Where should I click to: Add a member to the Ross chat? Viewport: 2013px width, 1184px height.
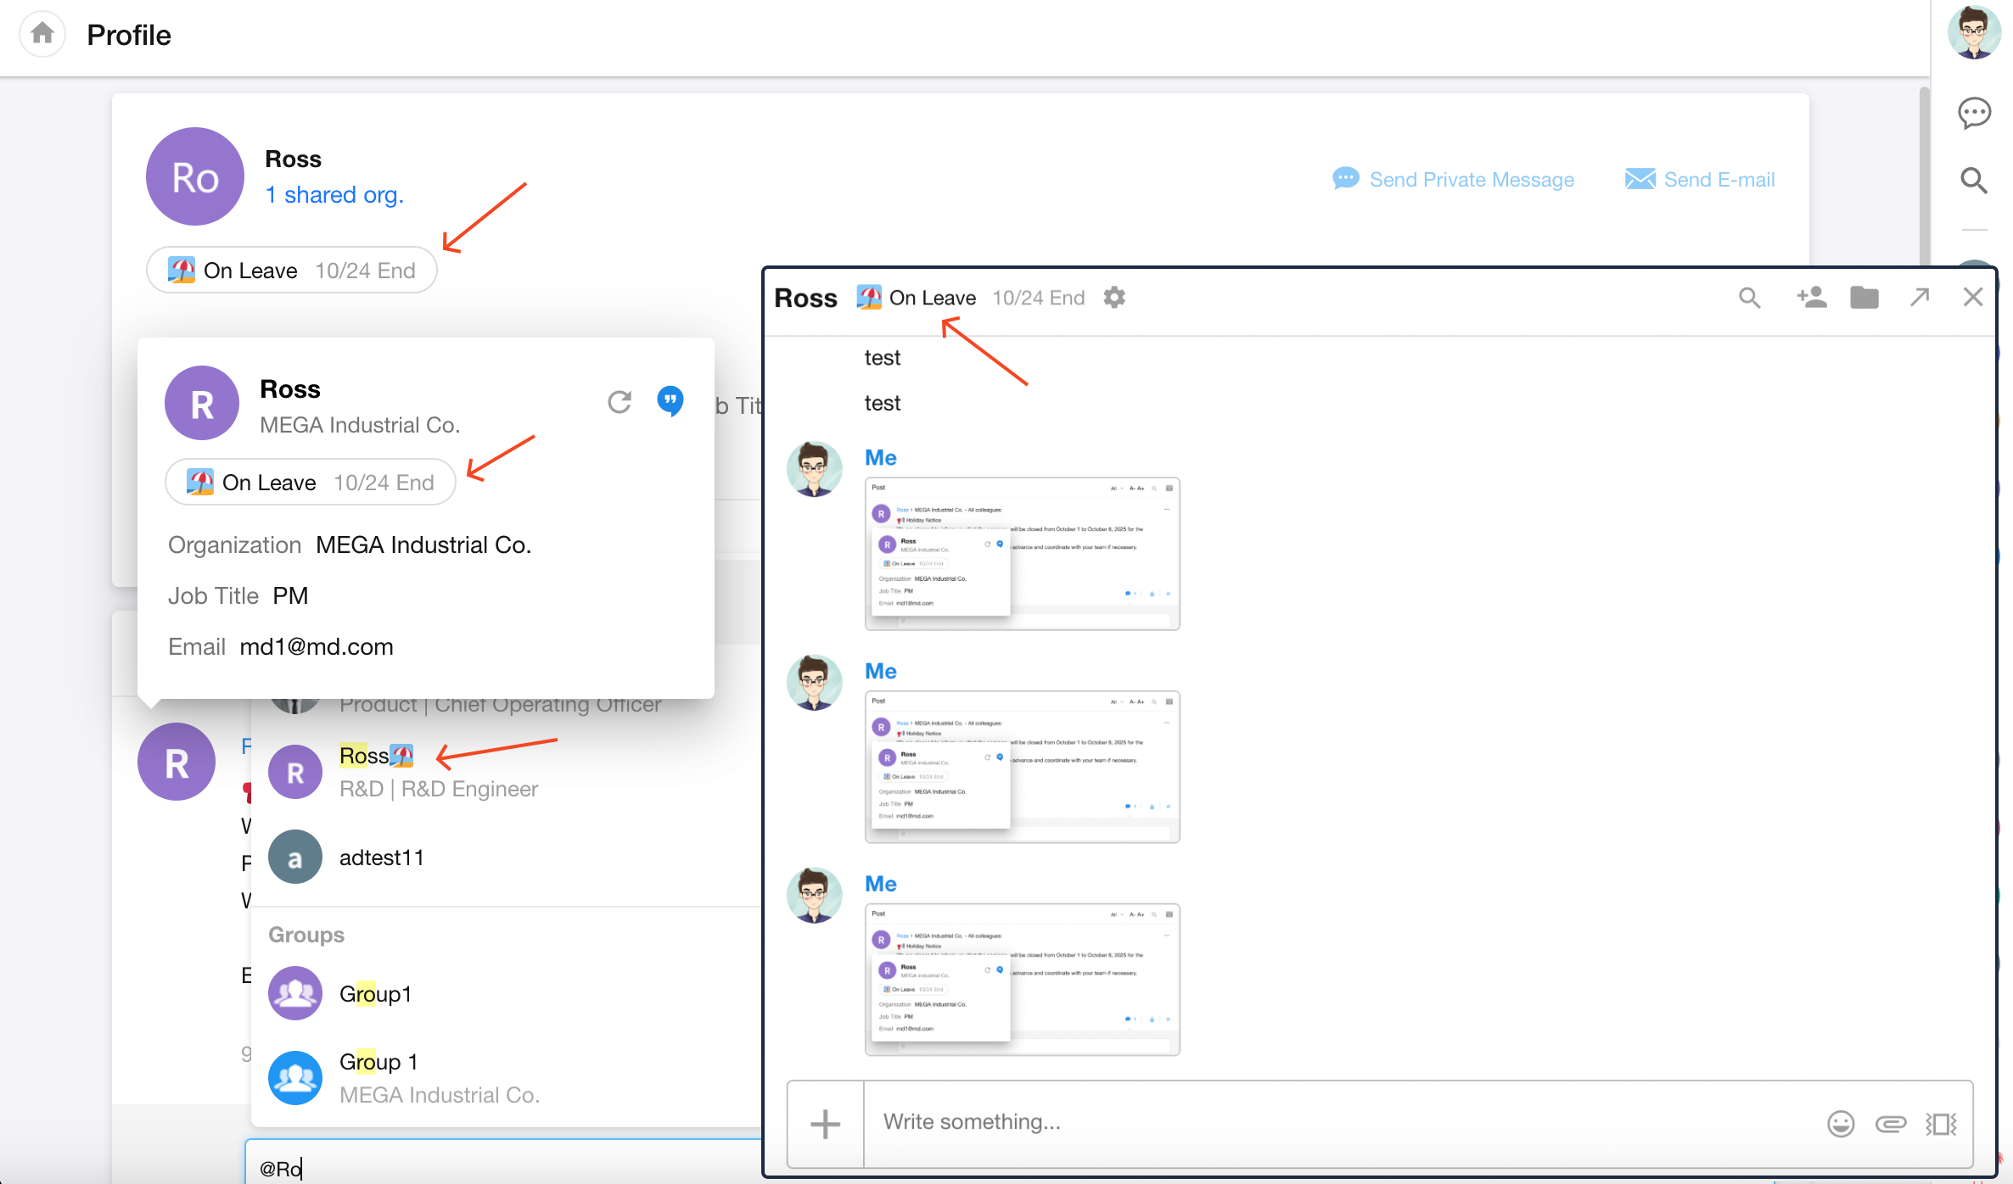1811,298
